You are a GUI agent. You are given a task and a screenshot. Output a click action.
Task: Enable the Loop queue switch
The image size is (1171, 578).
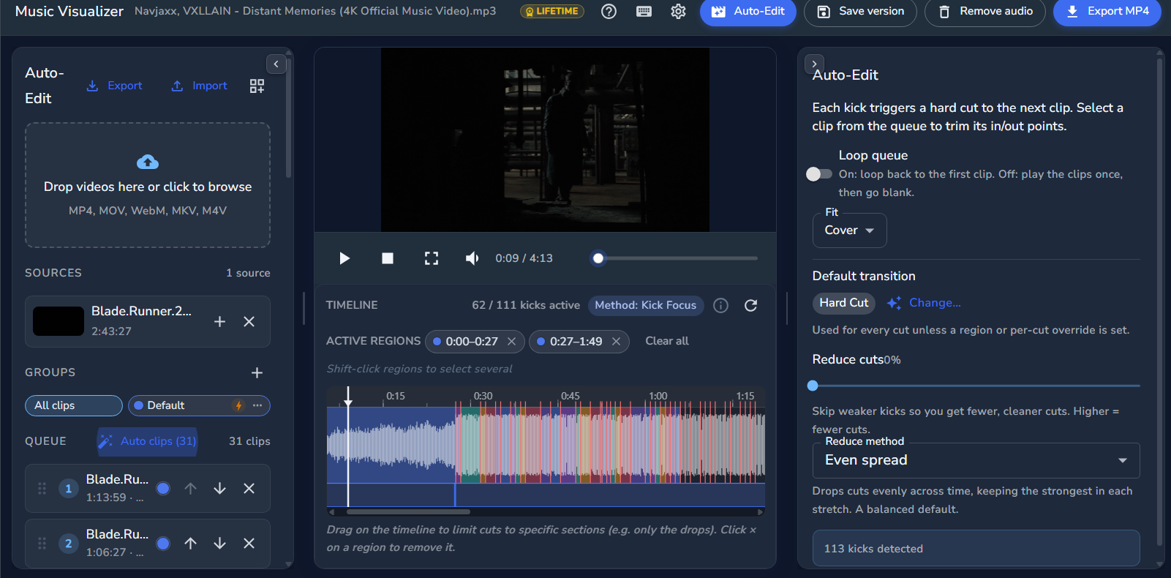click(x=819, y=174)
